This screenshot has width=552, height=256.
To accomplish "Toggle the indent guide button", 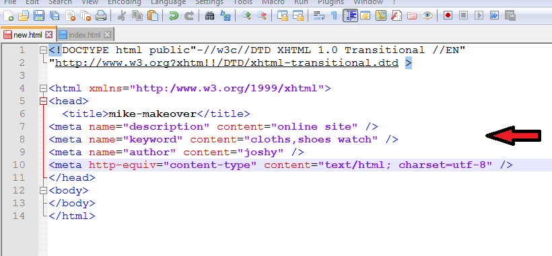I will coord(351,16).
